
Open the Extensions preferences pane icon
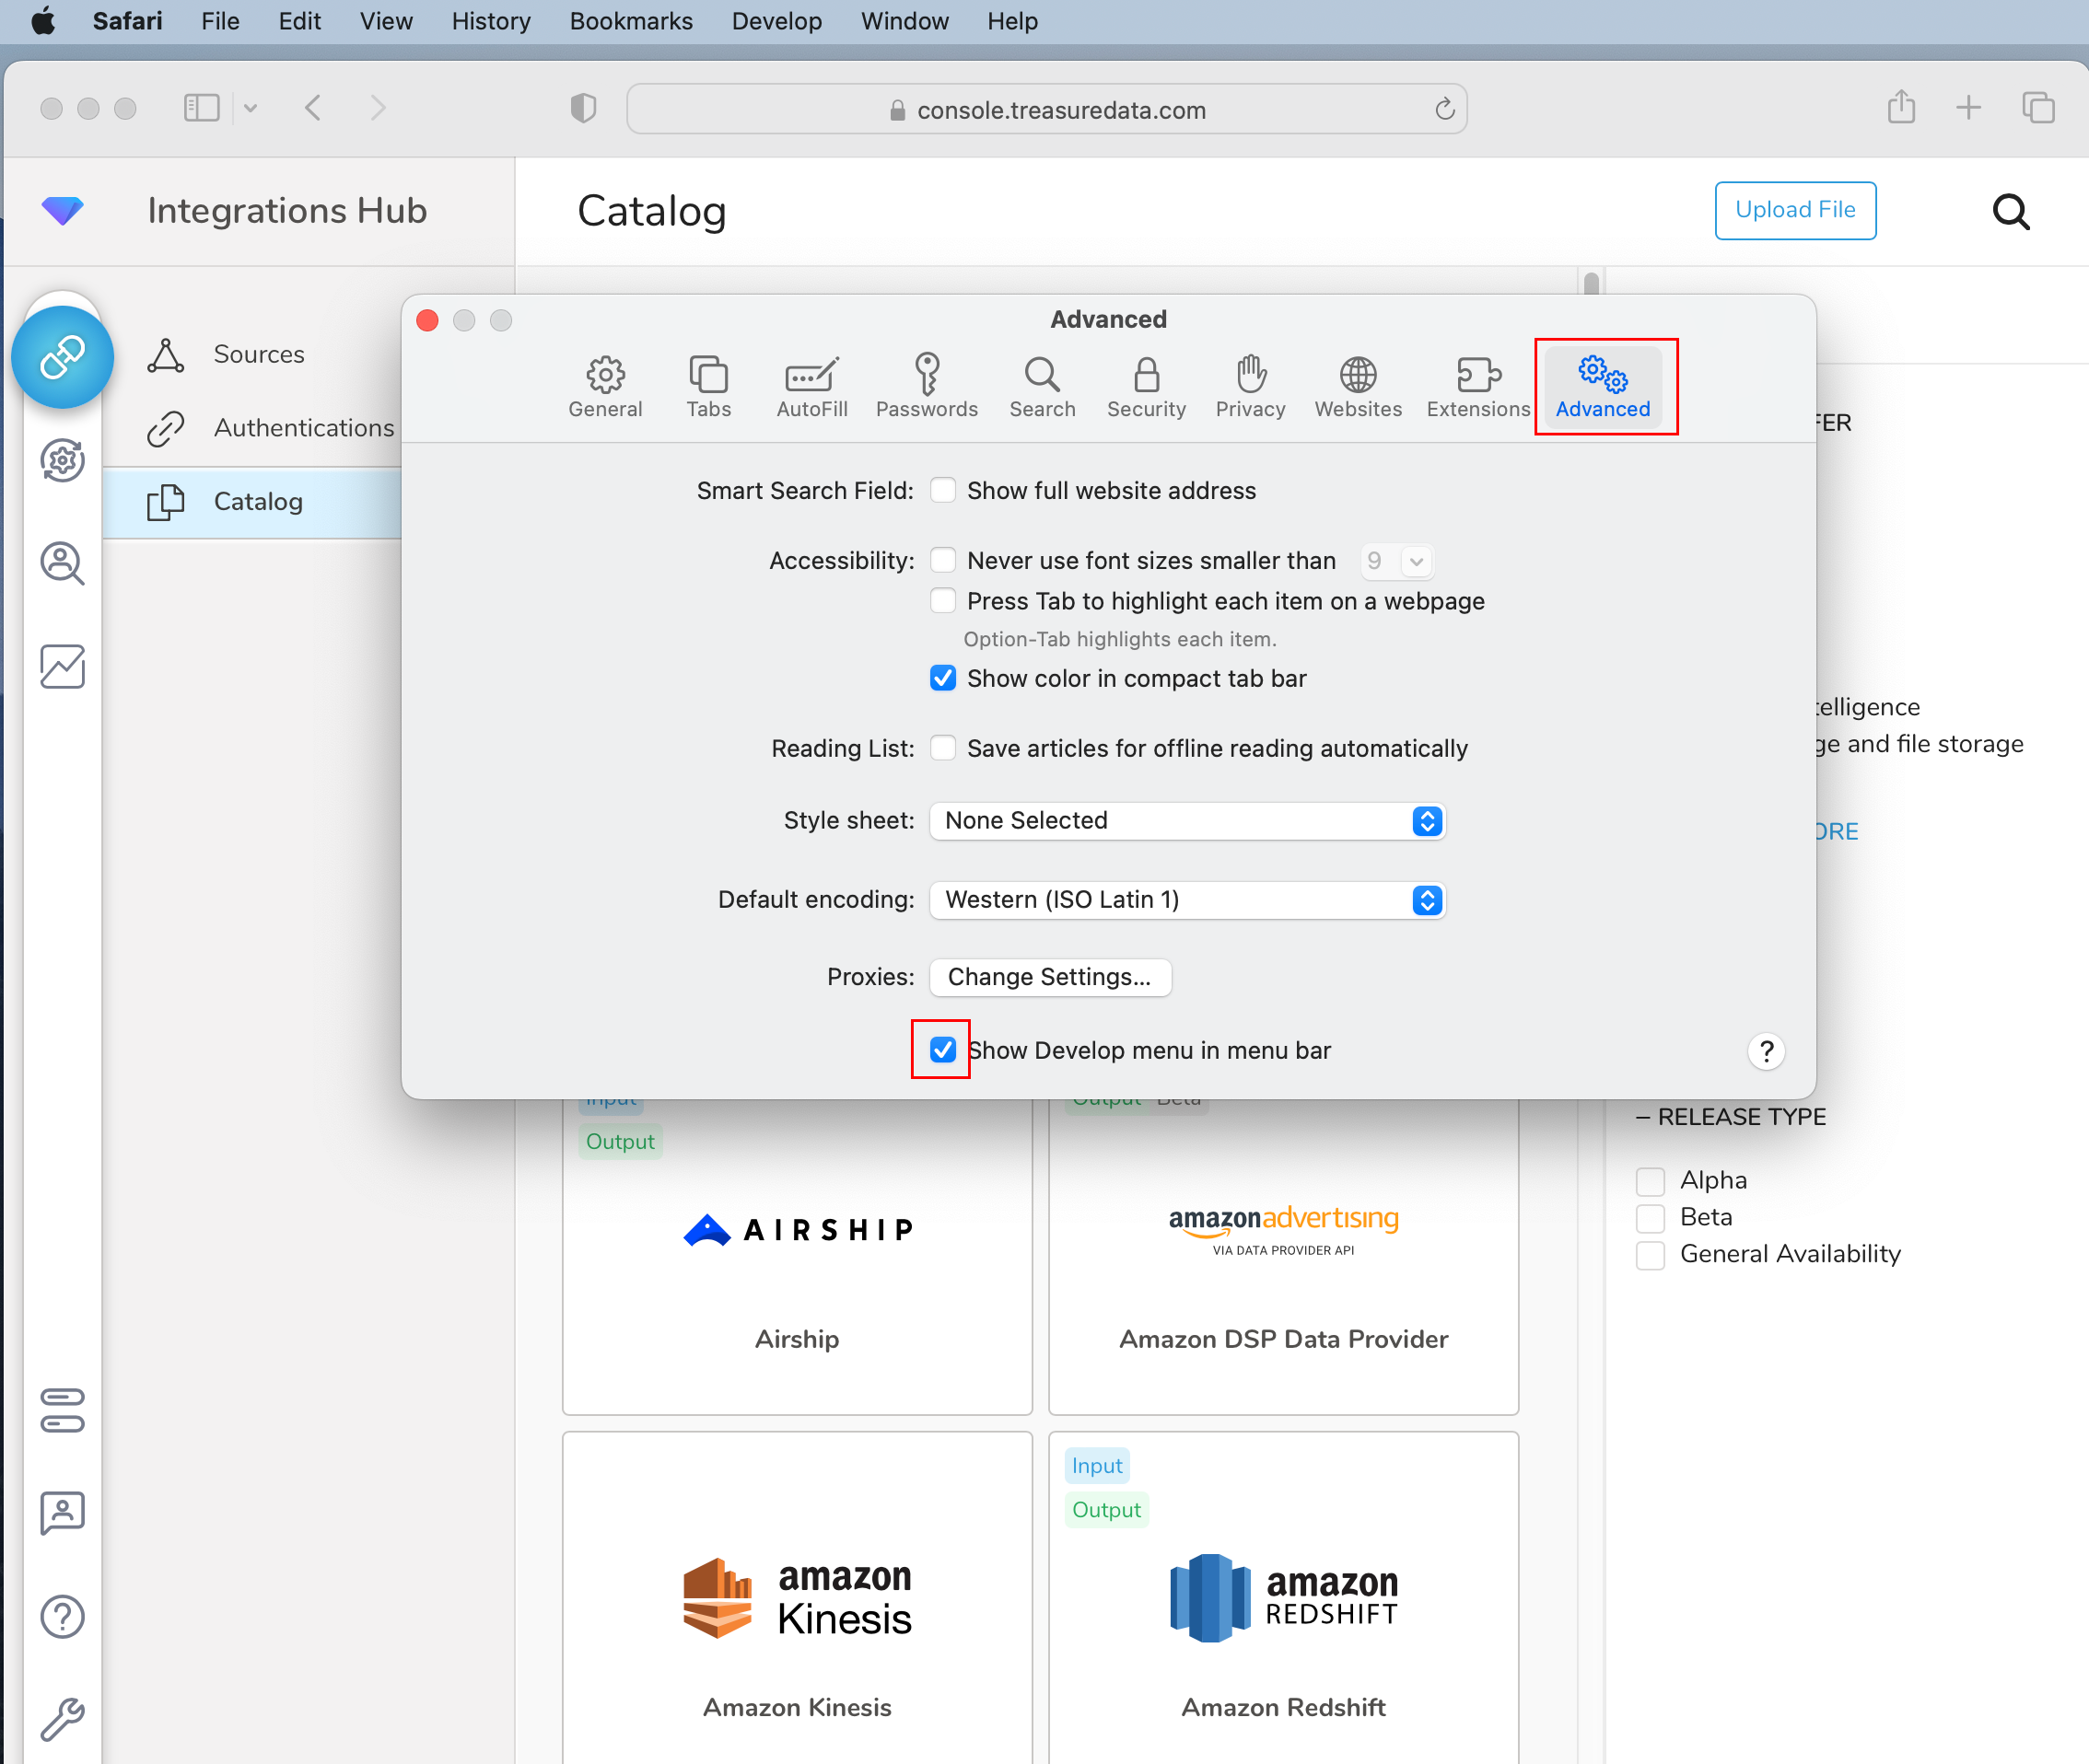[1476, 385]
